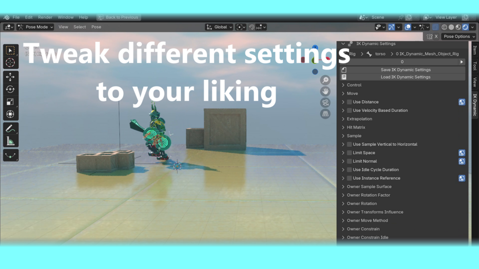Enable Use Velocity Based Duration checkbox
The image size is (479, 269).
[x=349, y=111]
